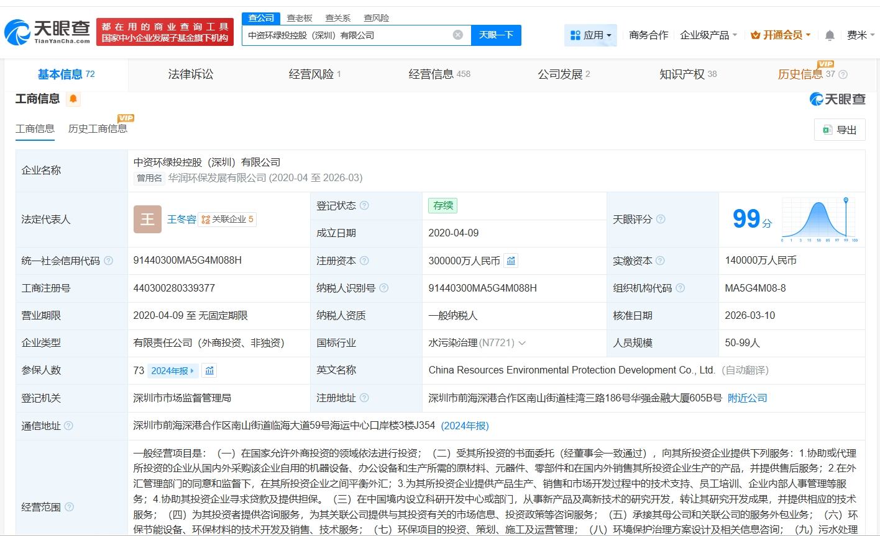
Task: Expand the 水污染治理 industry chevron
Action: click(x=522, y=343)
